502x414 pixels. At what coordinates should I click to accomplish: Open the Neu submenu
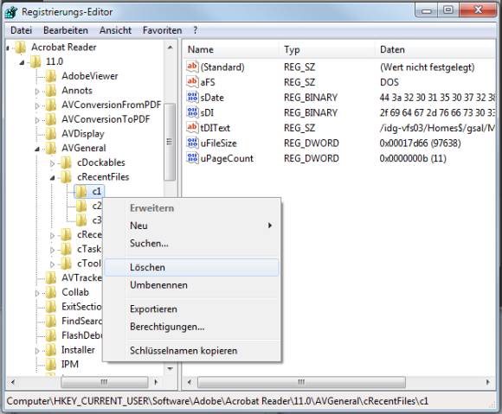click(192, 226)
